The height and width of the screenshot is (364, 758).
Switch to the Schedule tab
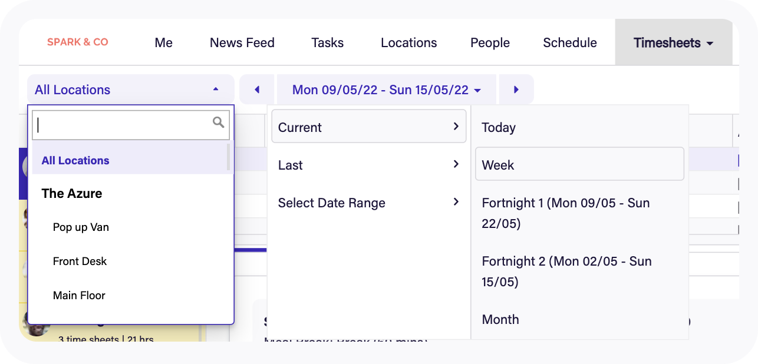tap(570, 42)
